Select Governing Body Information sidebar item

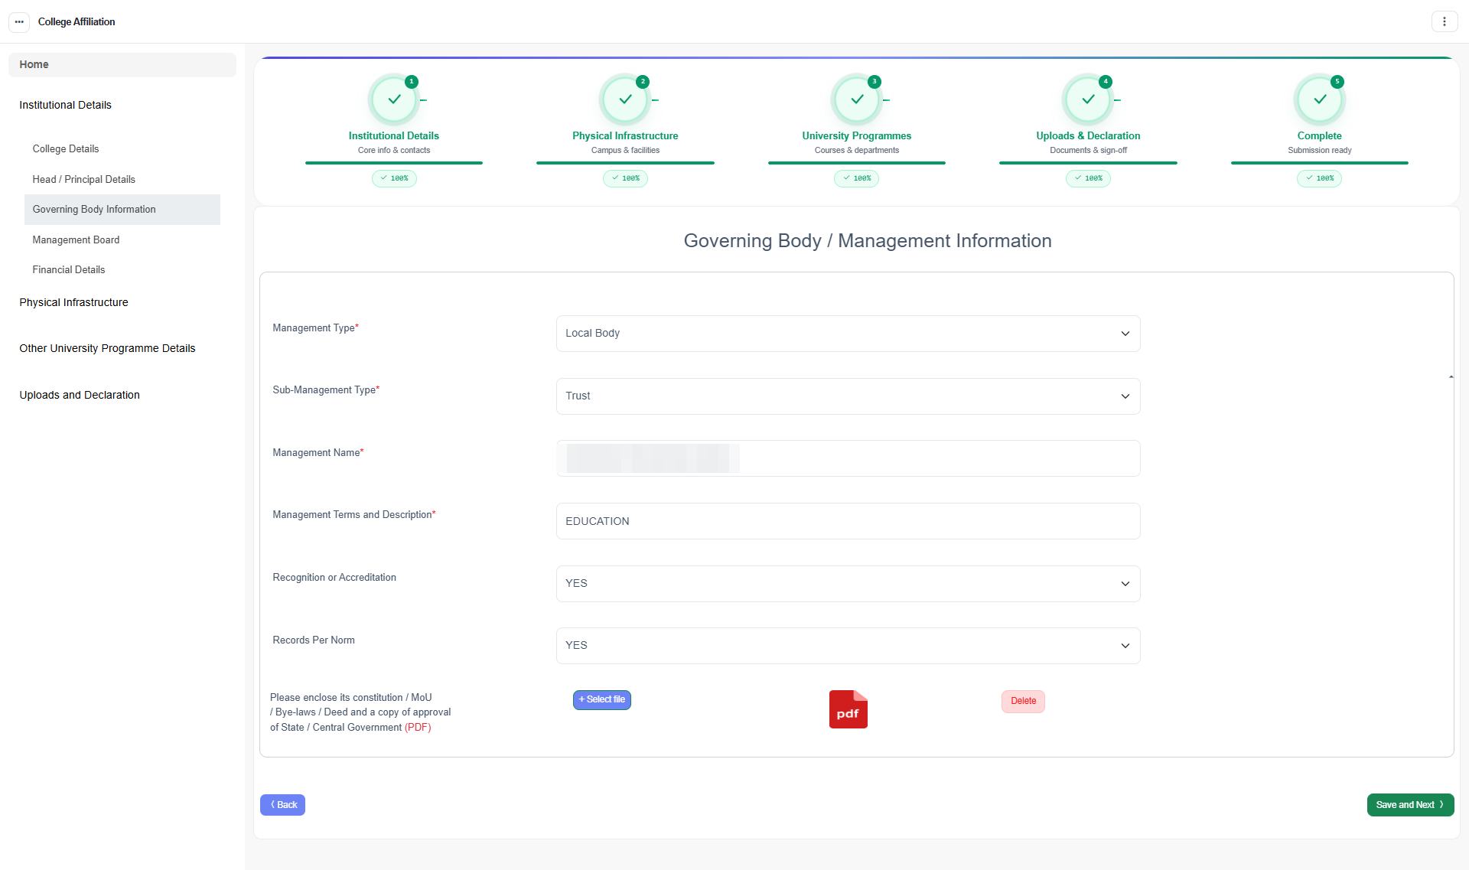[122, 210]
